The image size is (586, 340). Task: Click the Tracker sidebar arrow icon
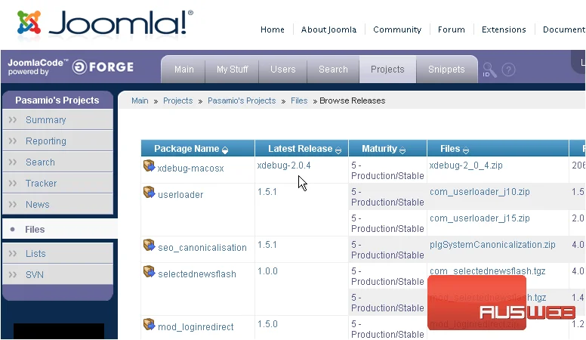click(x=13, y=184)
